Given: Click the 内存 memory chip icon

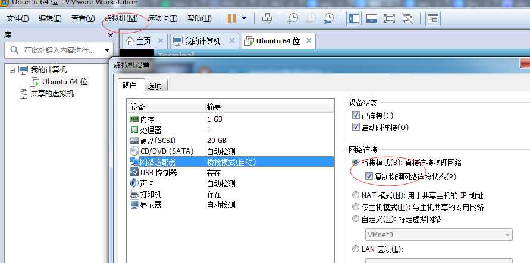Looking at the screenshot, I should pos(134,119).
